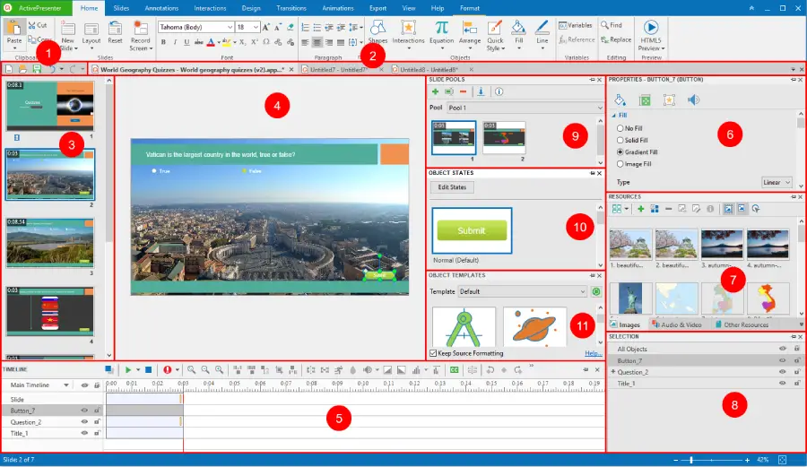Select the compass template thumbnail in Object Templates
Screen dimensions: 807x467
pyautogui.click(x=464, y=327)
